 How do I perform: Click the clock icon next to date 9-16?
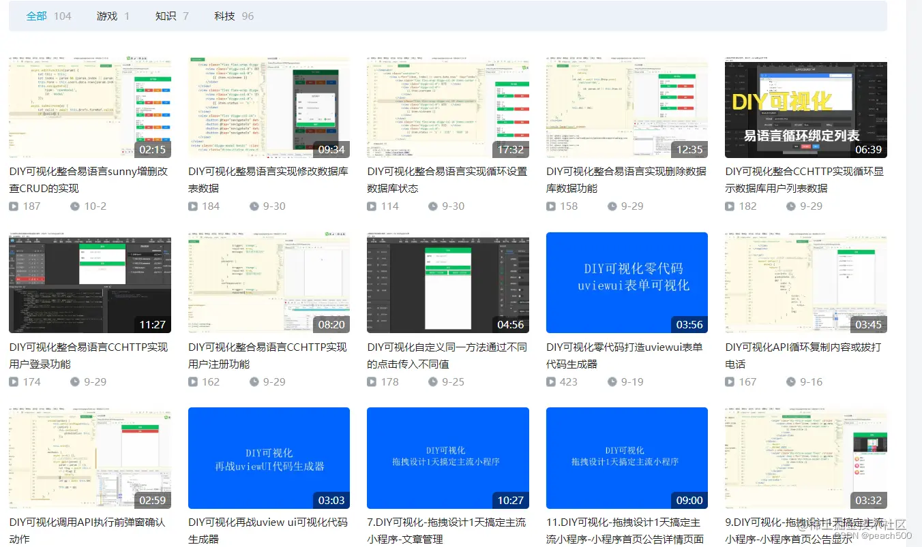point(792,381)
